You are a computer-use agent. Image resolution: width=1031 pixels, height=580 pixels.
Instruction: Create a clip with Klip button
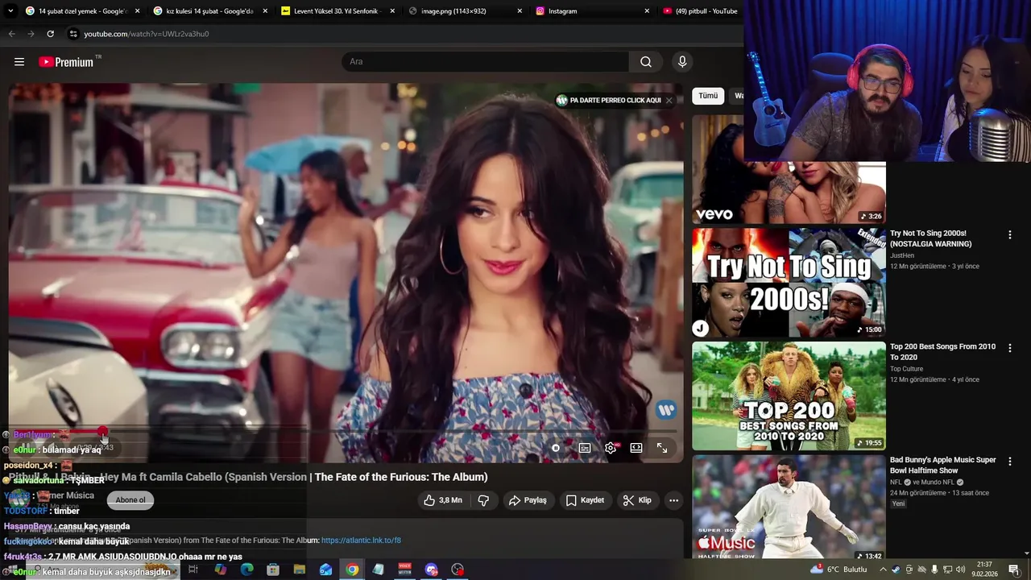click(637, 500)
